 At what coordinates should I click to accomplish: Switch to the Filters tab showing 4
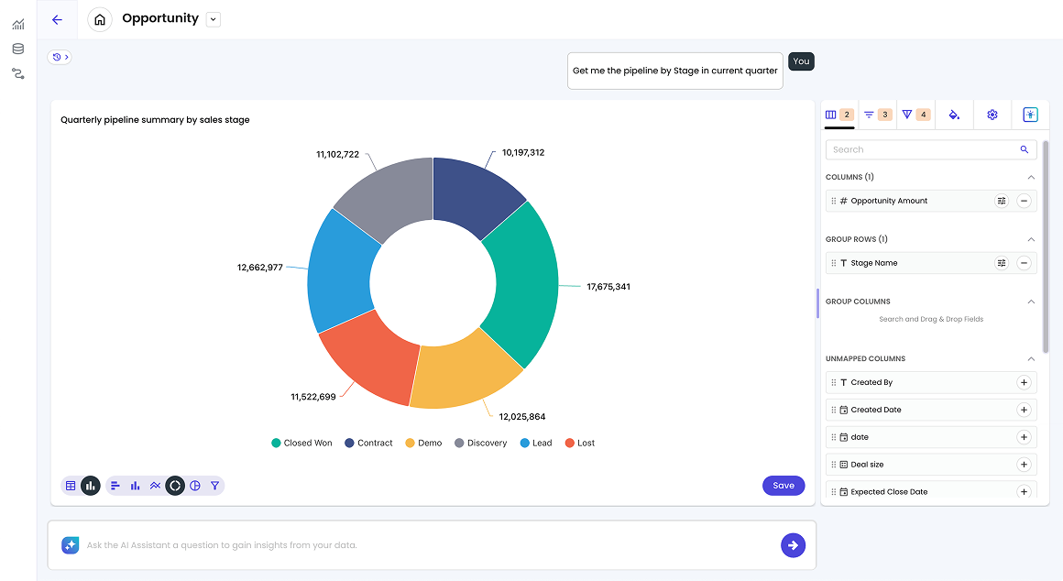[915, 114]
